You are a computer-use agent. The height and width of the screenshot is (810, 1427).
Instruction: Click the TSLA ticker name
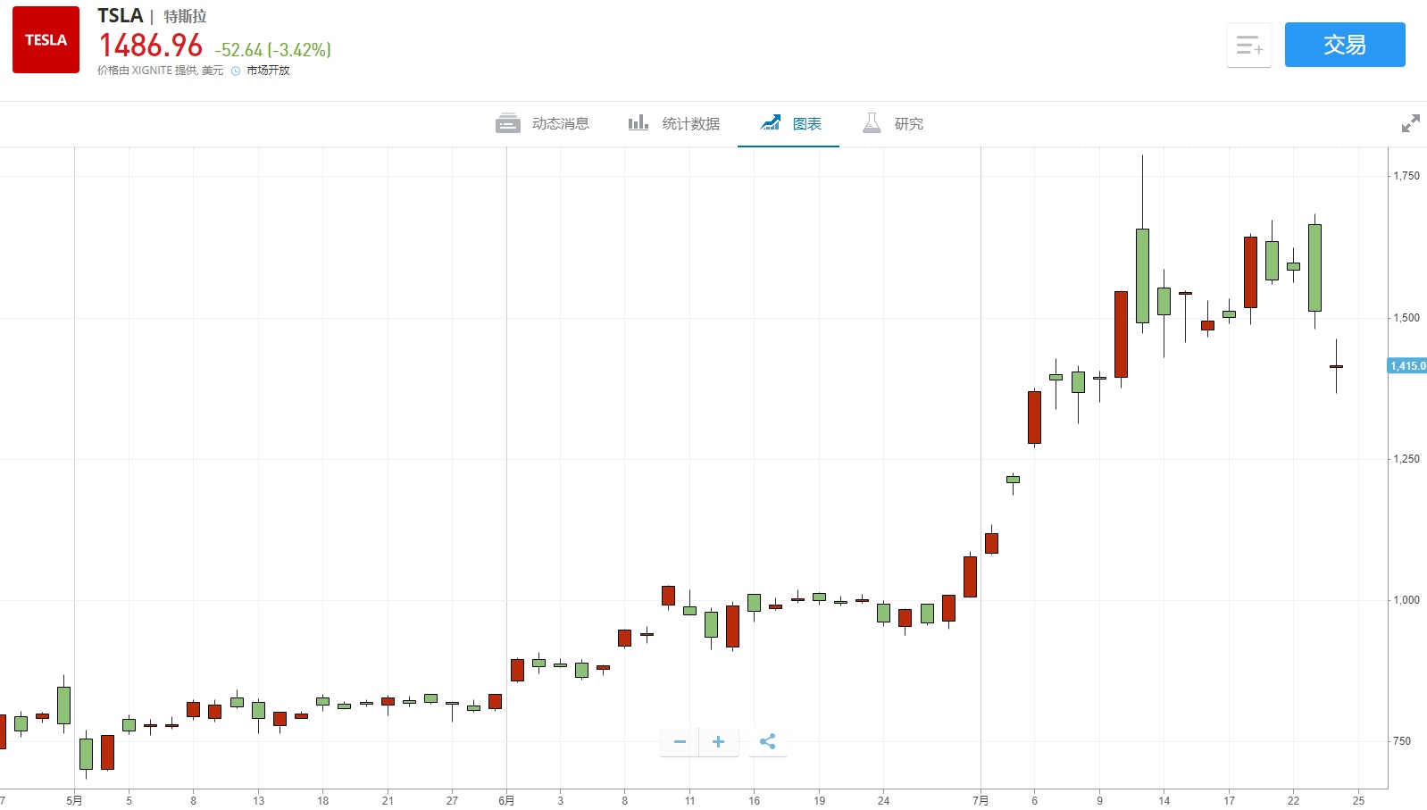(120, 16)
